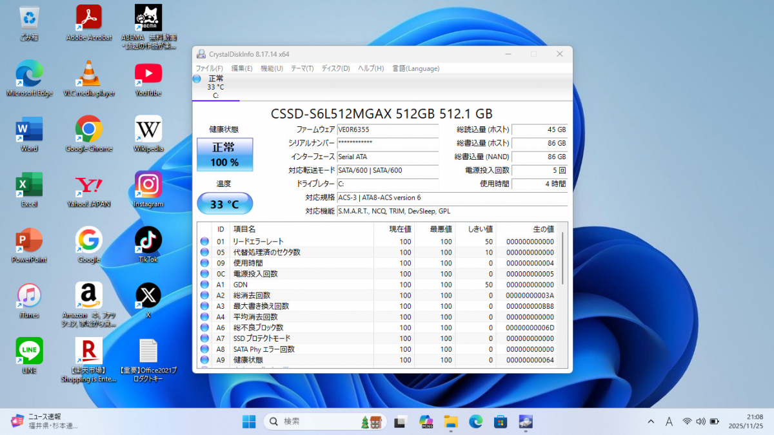
Task: Select the C: drive tab showing 33 °C
Action: pyautogui.click(x=215, y=87)
